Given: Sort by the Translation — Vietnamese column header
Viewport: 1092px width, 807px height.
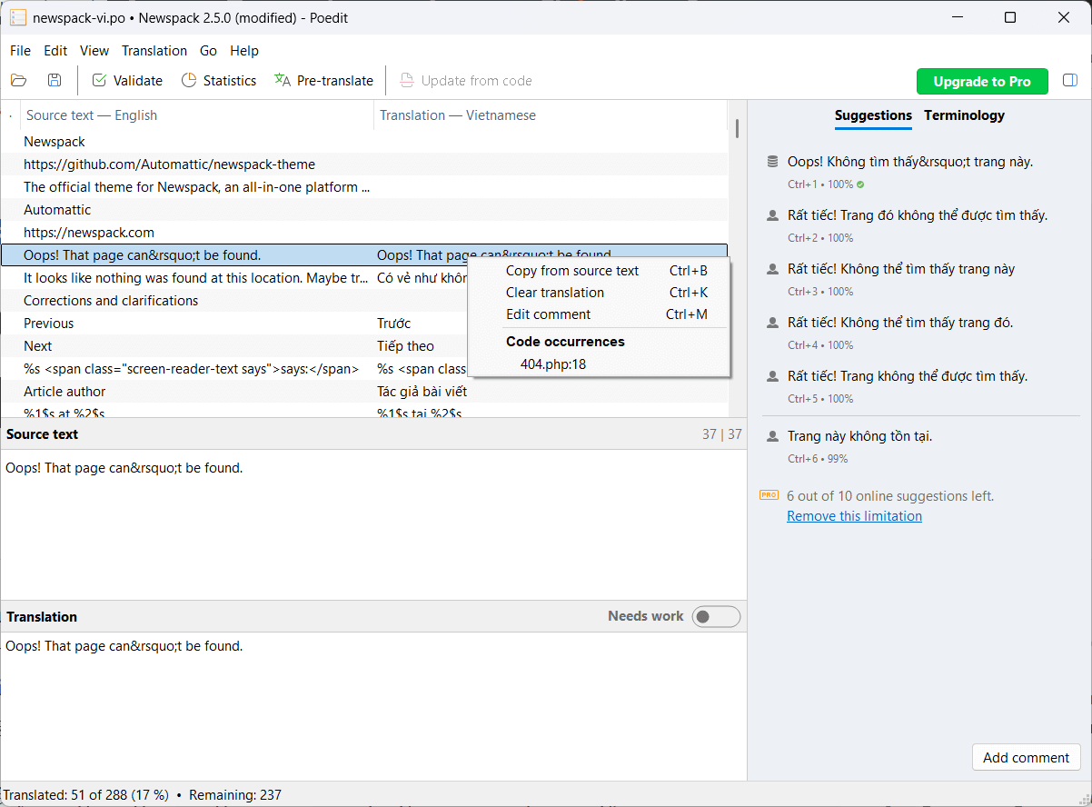Looking at the screenshot, I should (551, 115).
